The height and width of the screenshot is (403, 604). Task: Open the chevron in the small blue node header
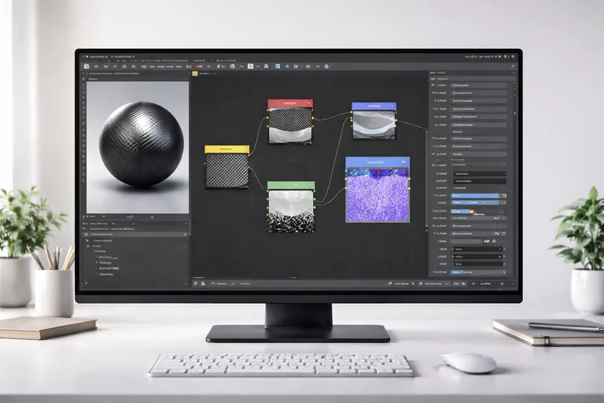392,105
